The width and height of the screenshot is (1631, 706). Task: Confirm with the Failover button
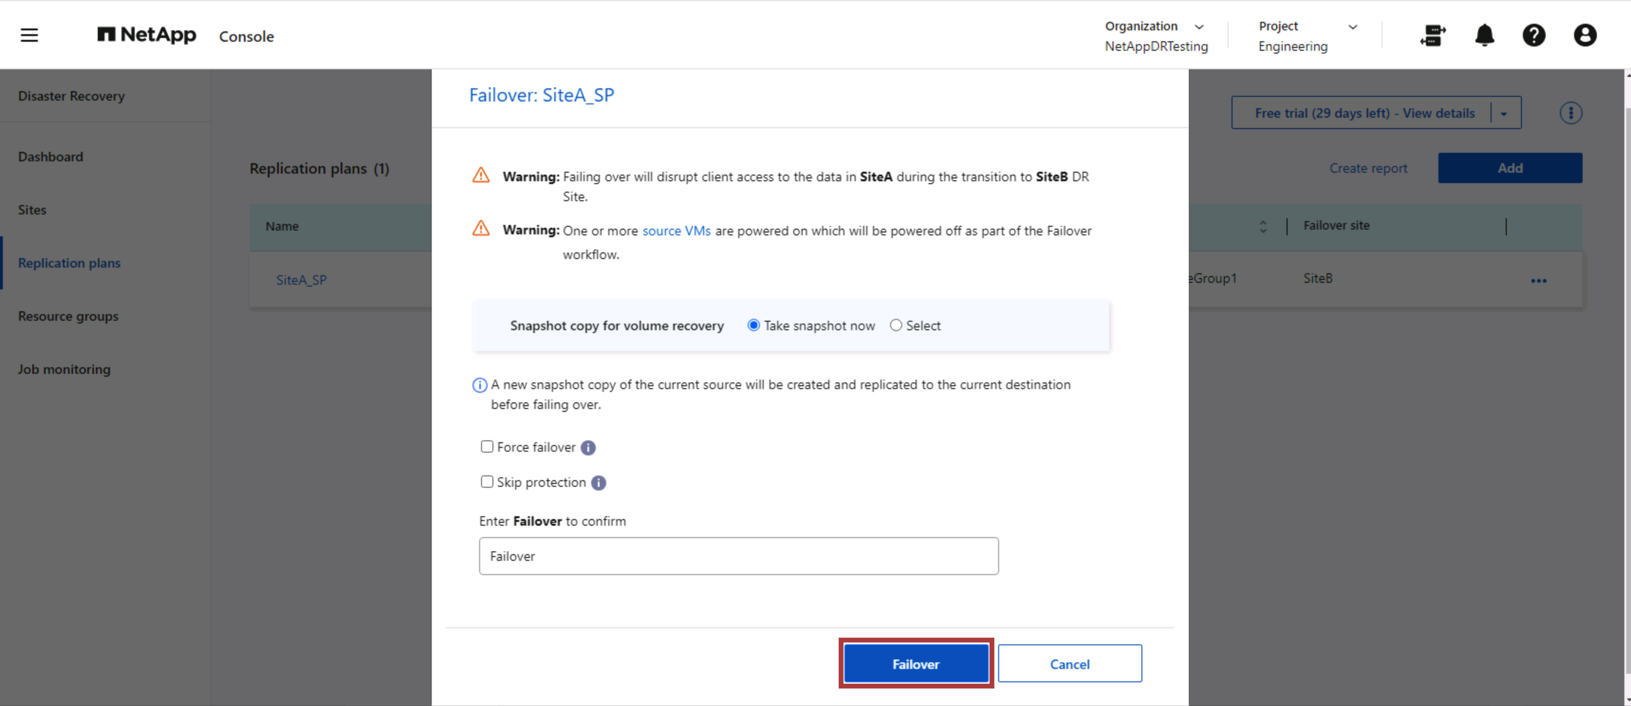click(916, 664)
